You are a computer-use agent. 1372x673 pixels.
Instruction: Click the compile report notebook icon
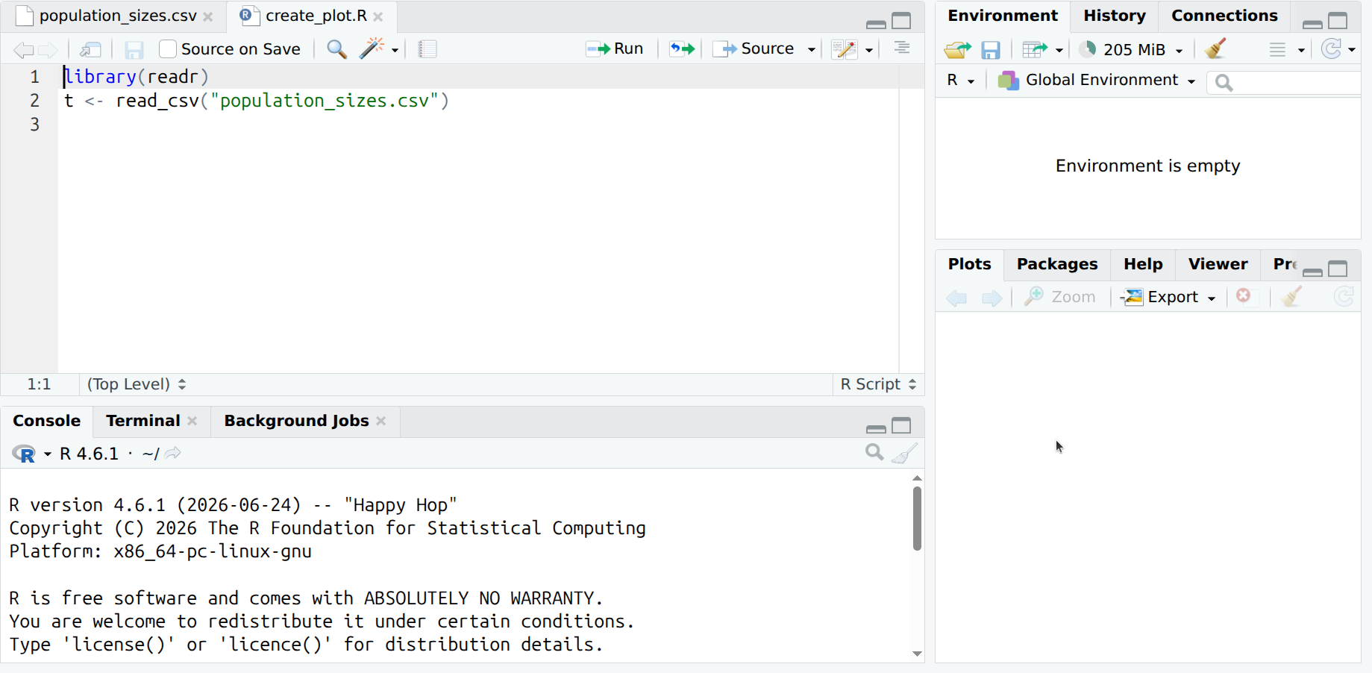[427, 49]
